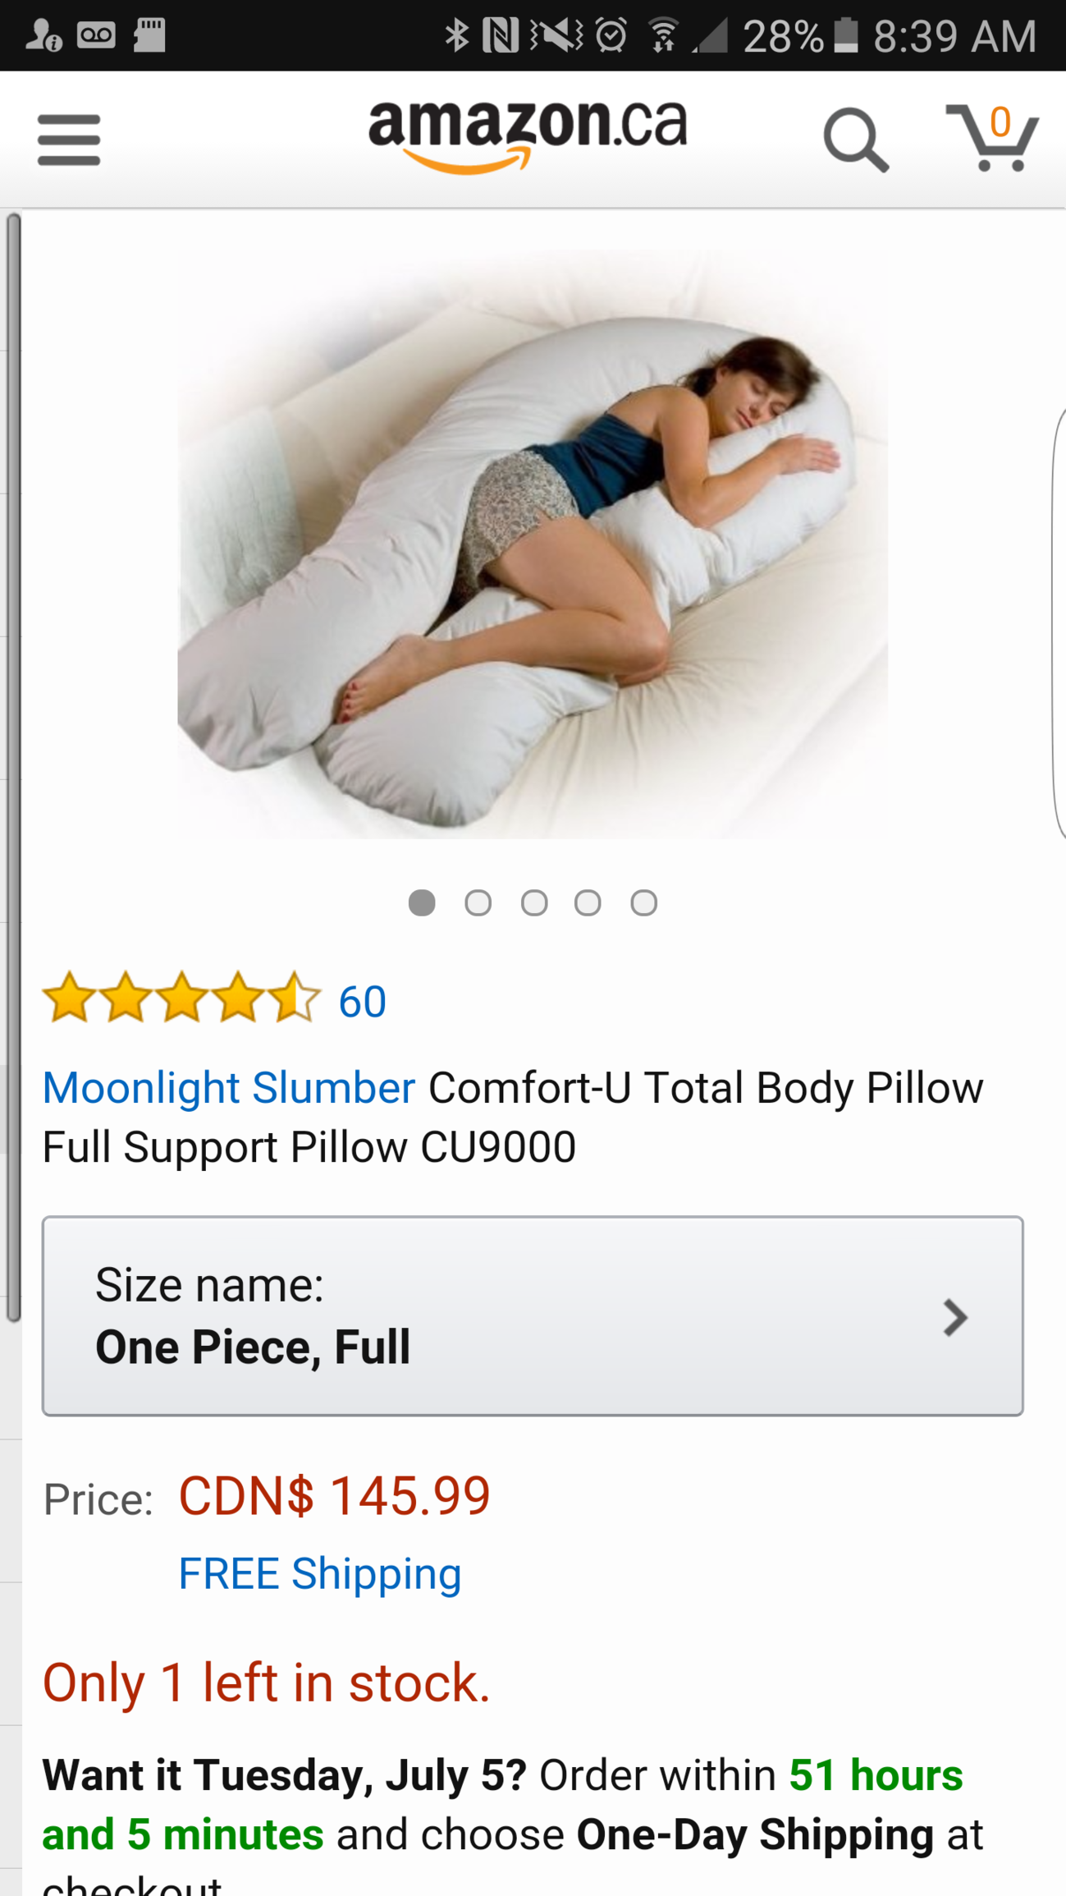Tap the search magnifier icon

point(856,140)
